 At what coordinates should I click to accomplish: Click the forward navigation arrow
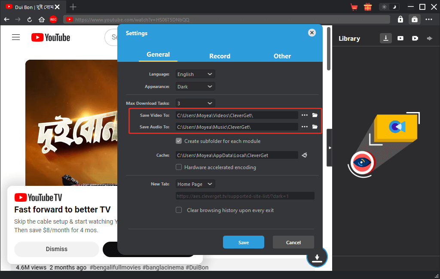pyautogui.click(x=18, y=19)
